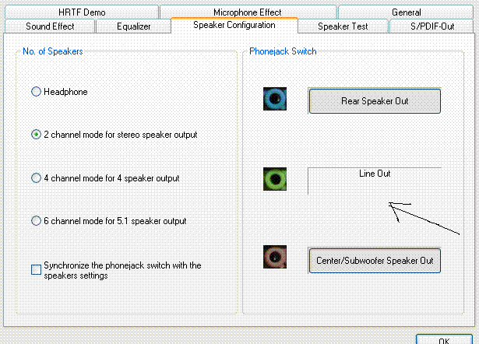Choose 4 channel mode for 4 speakers
This screenshot has width=479, height=344.
pos(36,178)
